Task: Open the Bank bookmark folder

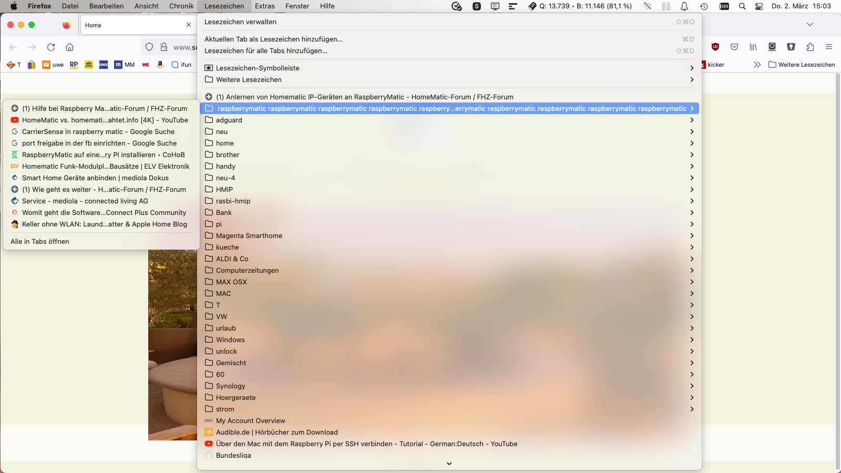Action: coord(449,212)
